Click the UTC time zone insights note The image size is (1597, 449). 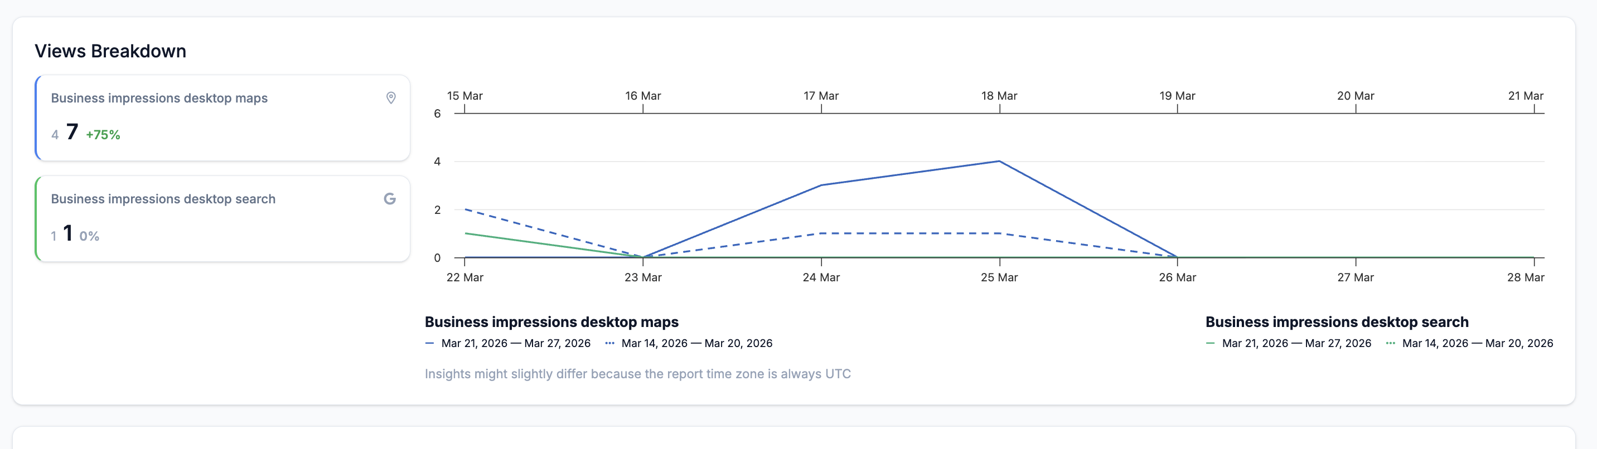pos(637,374)
